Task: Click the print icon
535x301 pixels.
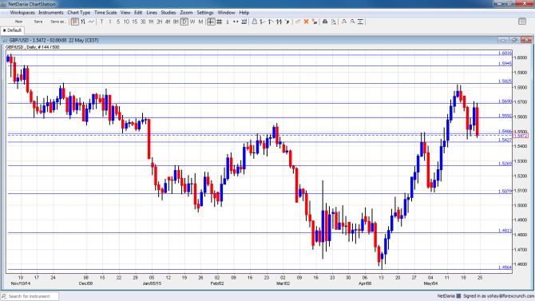Action: [325, 22]
